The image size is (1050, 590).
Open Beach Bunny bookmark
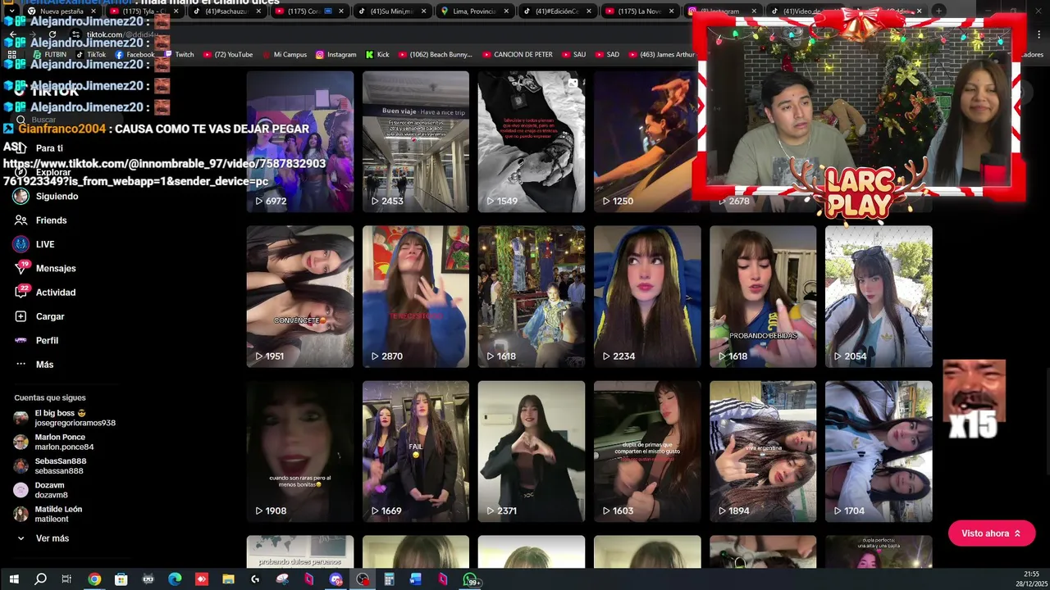tap(436, 55)
